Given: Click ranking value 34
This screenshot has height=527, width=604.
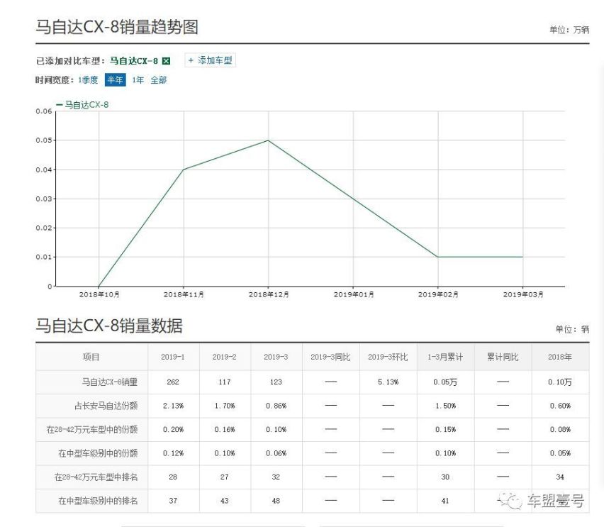Looking at the screenshot, I should click(x=560, y=477).
